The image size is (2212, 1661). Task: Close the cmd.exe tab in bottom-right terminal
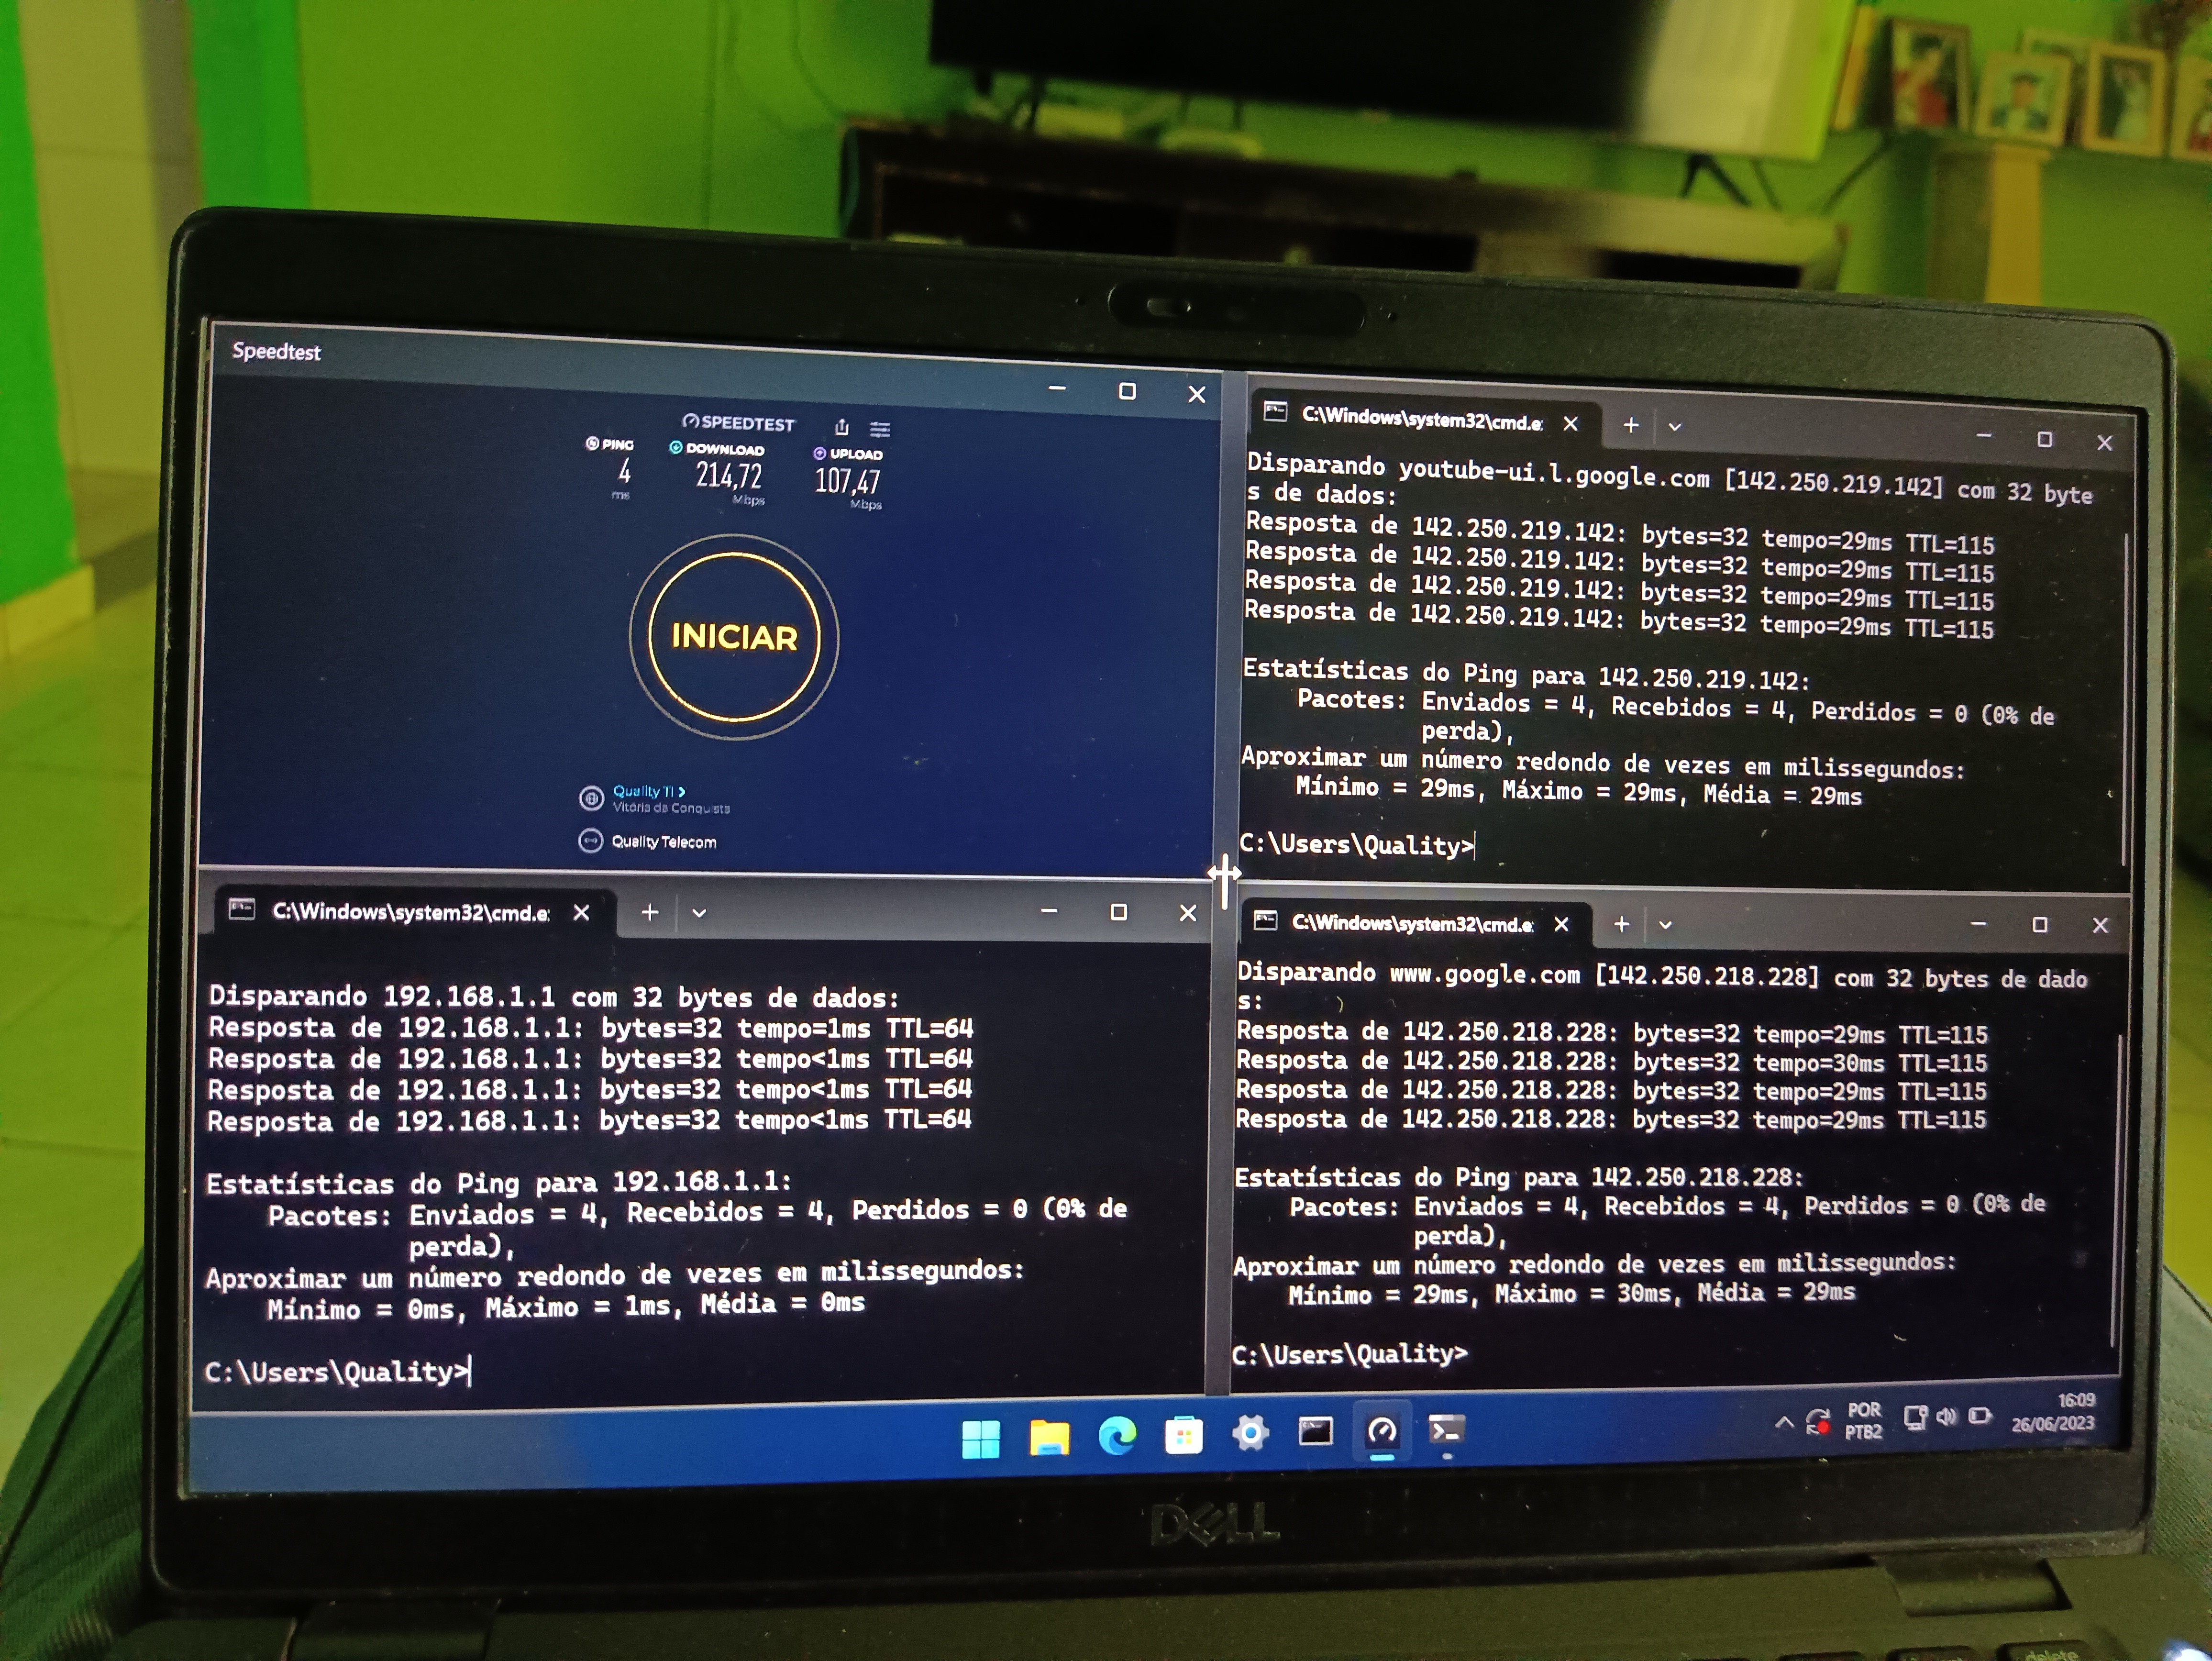1561,925
